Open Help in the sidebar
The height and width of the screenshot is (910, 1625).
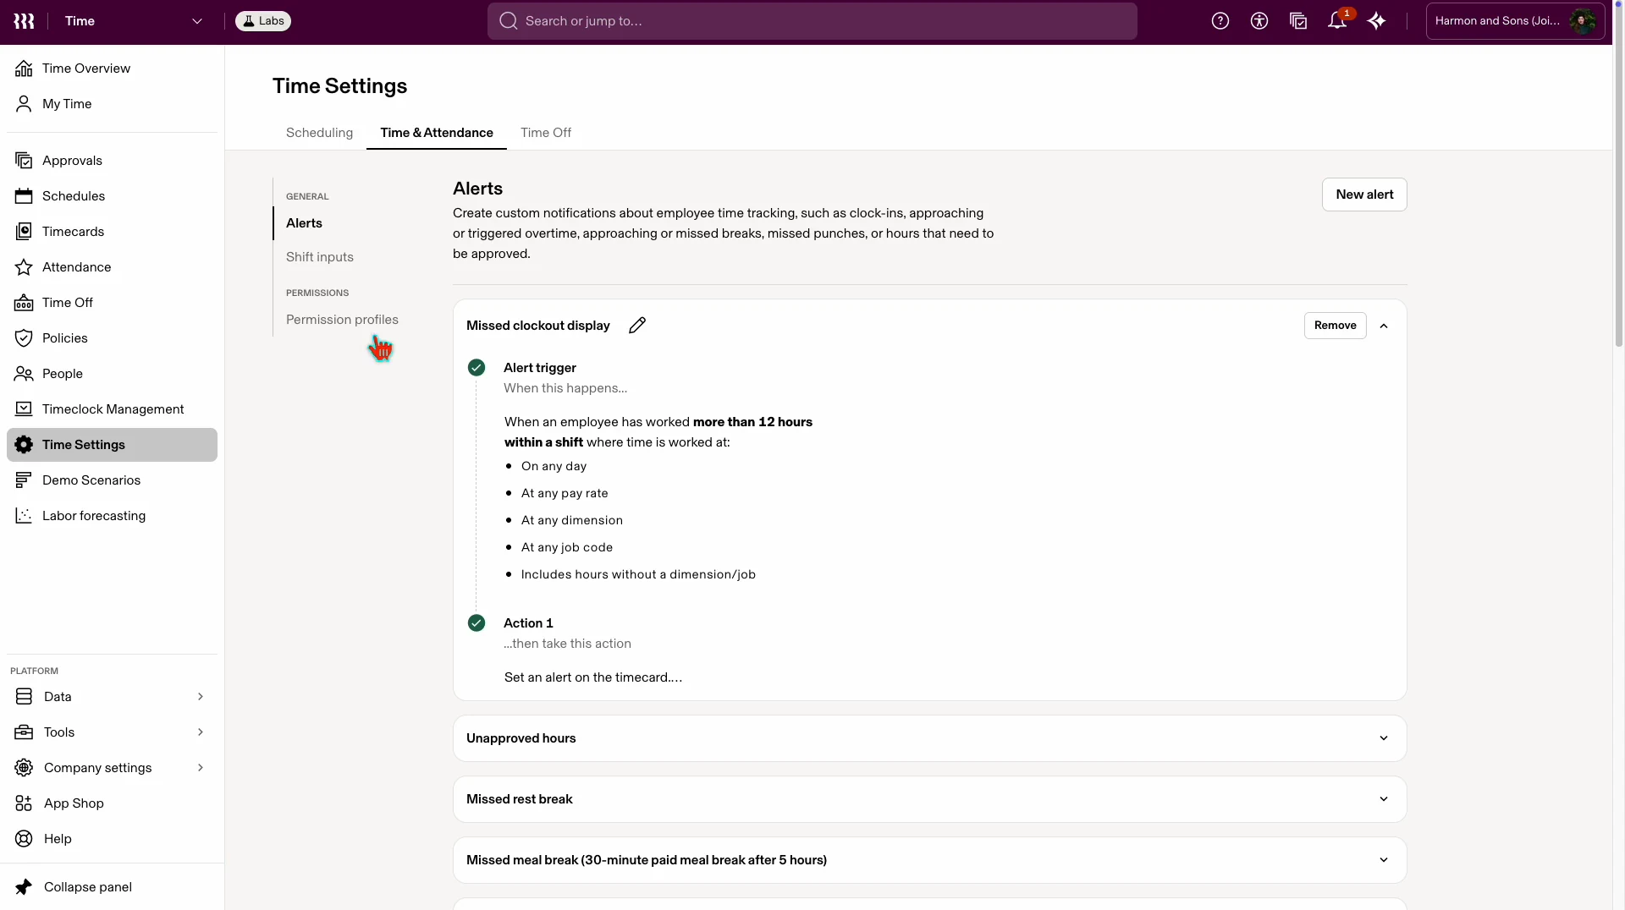coord(112,839)
